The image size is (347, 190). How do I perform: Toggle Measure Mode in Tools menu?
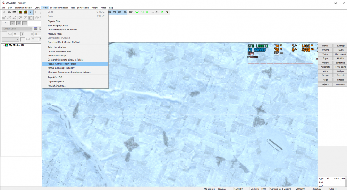(x=55, y=34)
